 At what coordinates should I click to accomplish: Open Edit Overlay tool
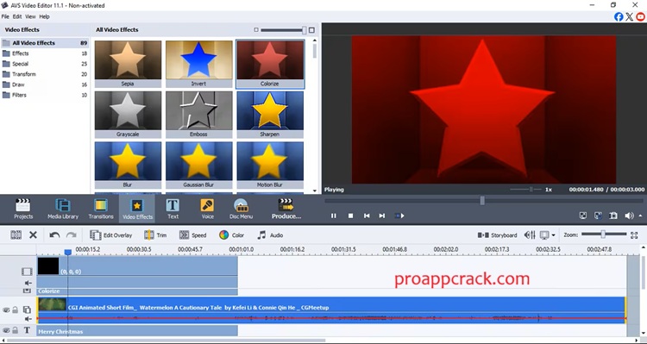coord(111,235)
